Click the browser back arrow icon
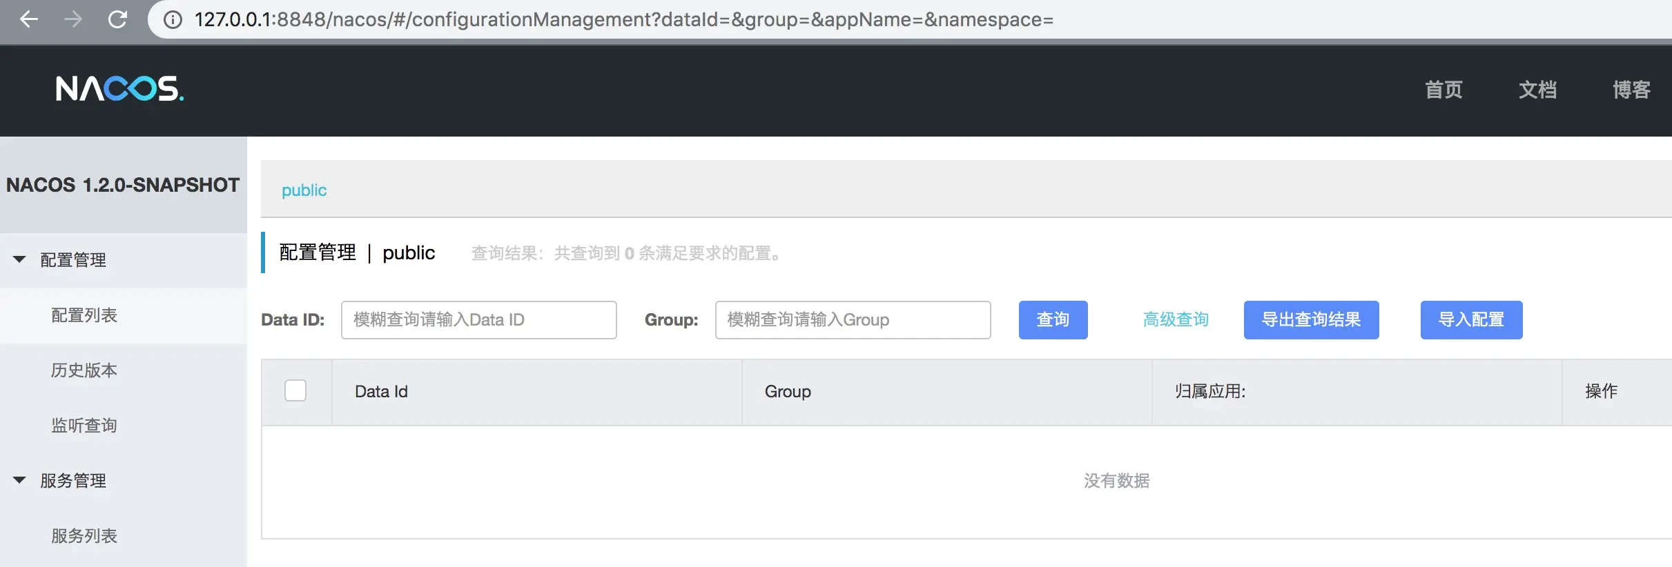Viewport: 1672px width, 567px height. 29,19
